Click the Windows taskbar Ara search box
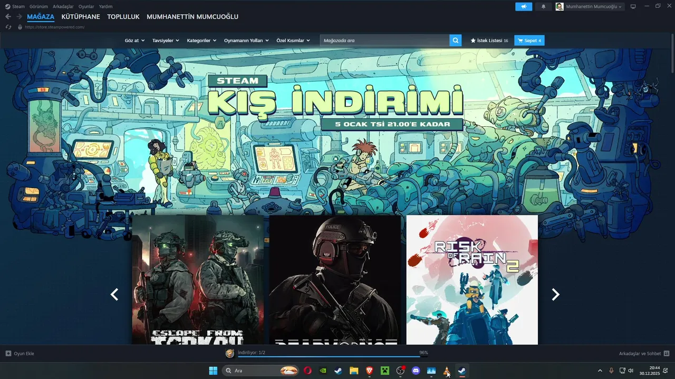The height and width of the screenshot is (379, 675). pyautogui.click(x=261, y=371)
